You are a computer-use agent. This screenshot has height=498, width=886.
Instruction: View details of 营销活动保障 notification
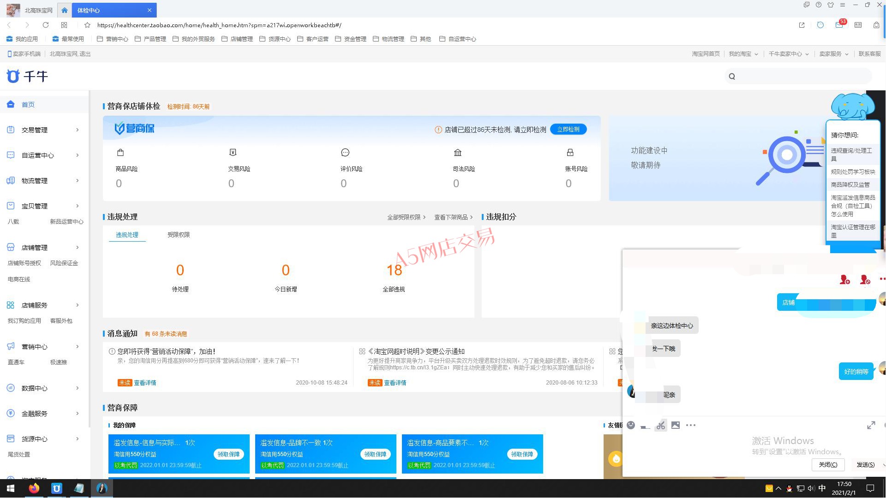pyautogui.click(x=145, y=383)
